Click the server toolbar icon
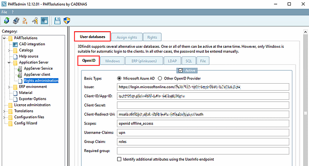The width and height of the screenshot is (309, 166). pos(16,21)
